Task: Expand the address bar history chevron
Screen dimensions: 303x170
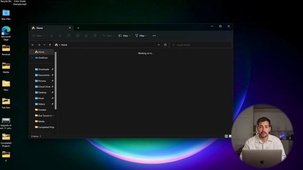Action: tap(159, 45)
